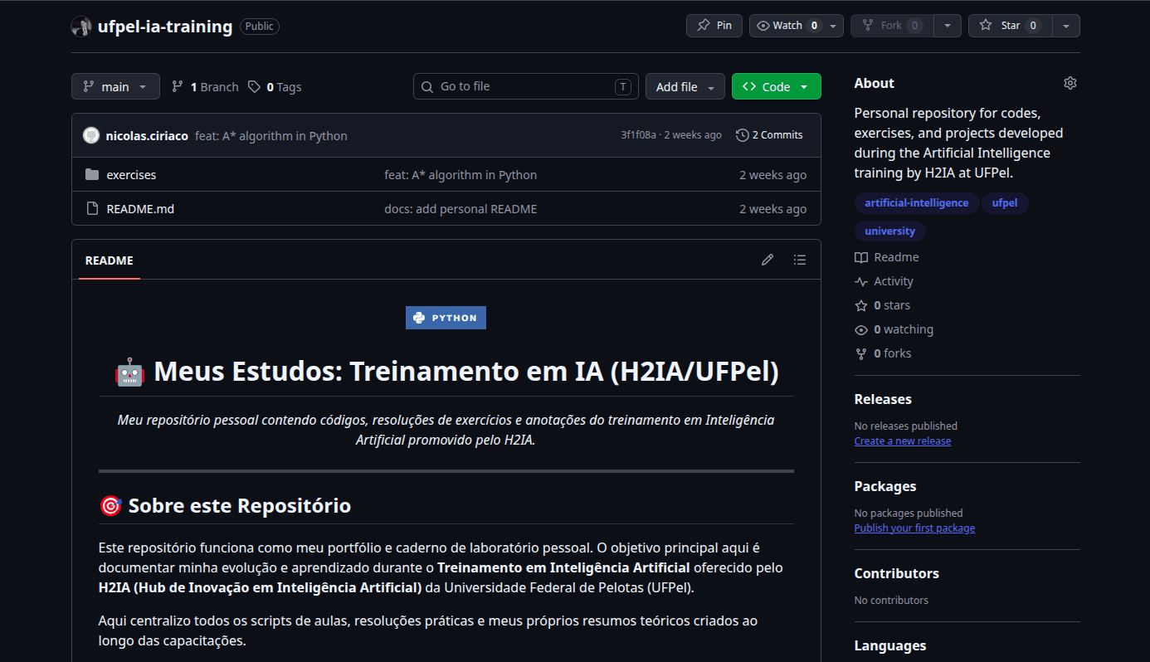Open exercises row commit 'feat: A* algorithm in Python'
The width and height of the screenshot is (1150, 662).
tap(460, 175)
